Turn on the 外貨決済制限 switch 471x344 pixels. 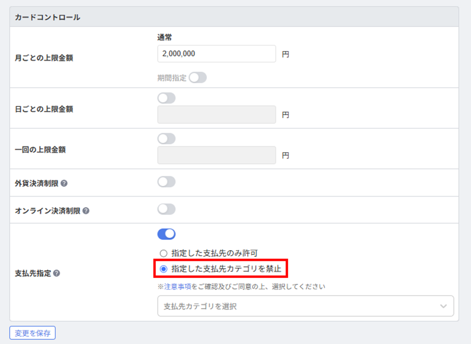click(166, 182)
